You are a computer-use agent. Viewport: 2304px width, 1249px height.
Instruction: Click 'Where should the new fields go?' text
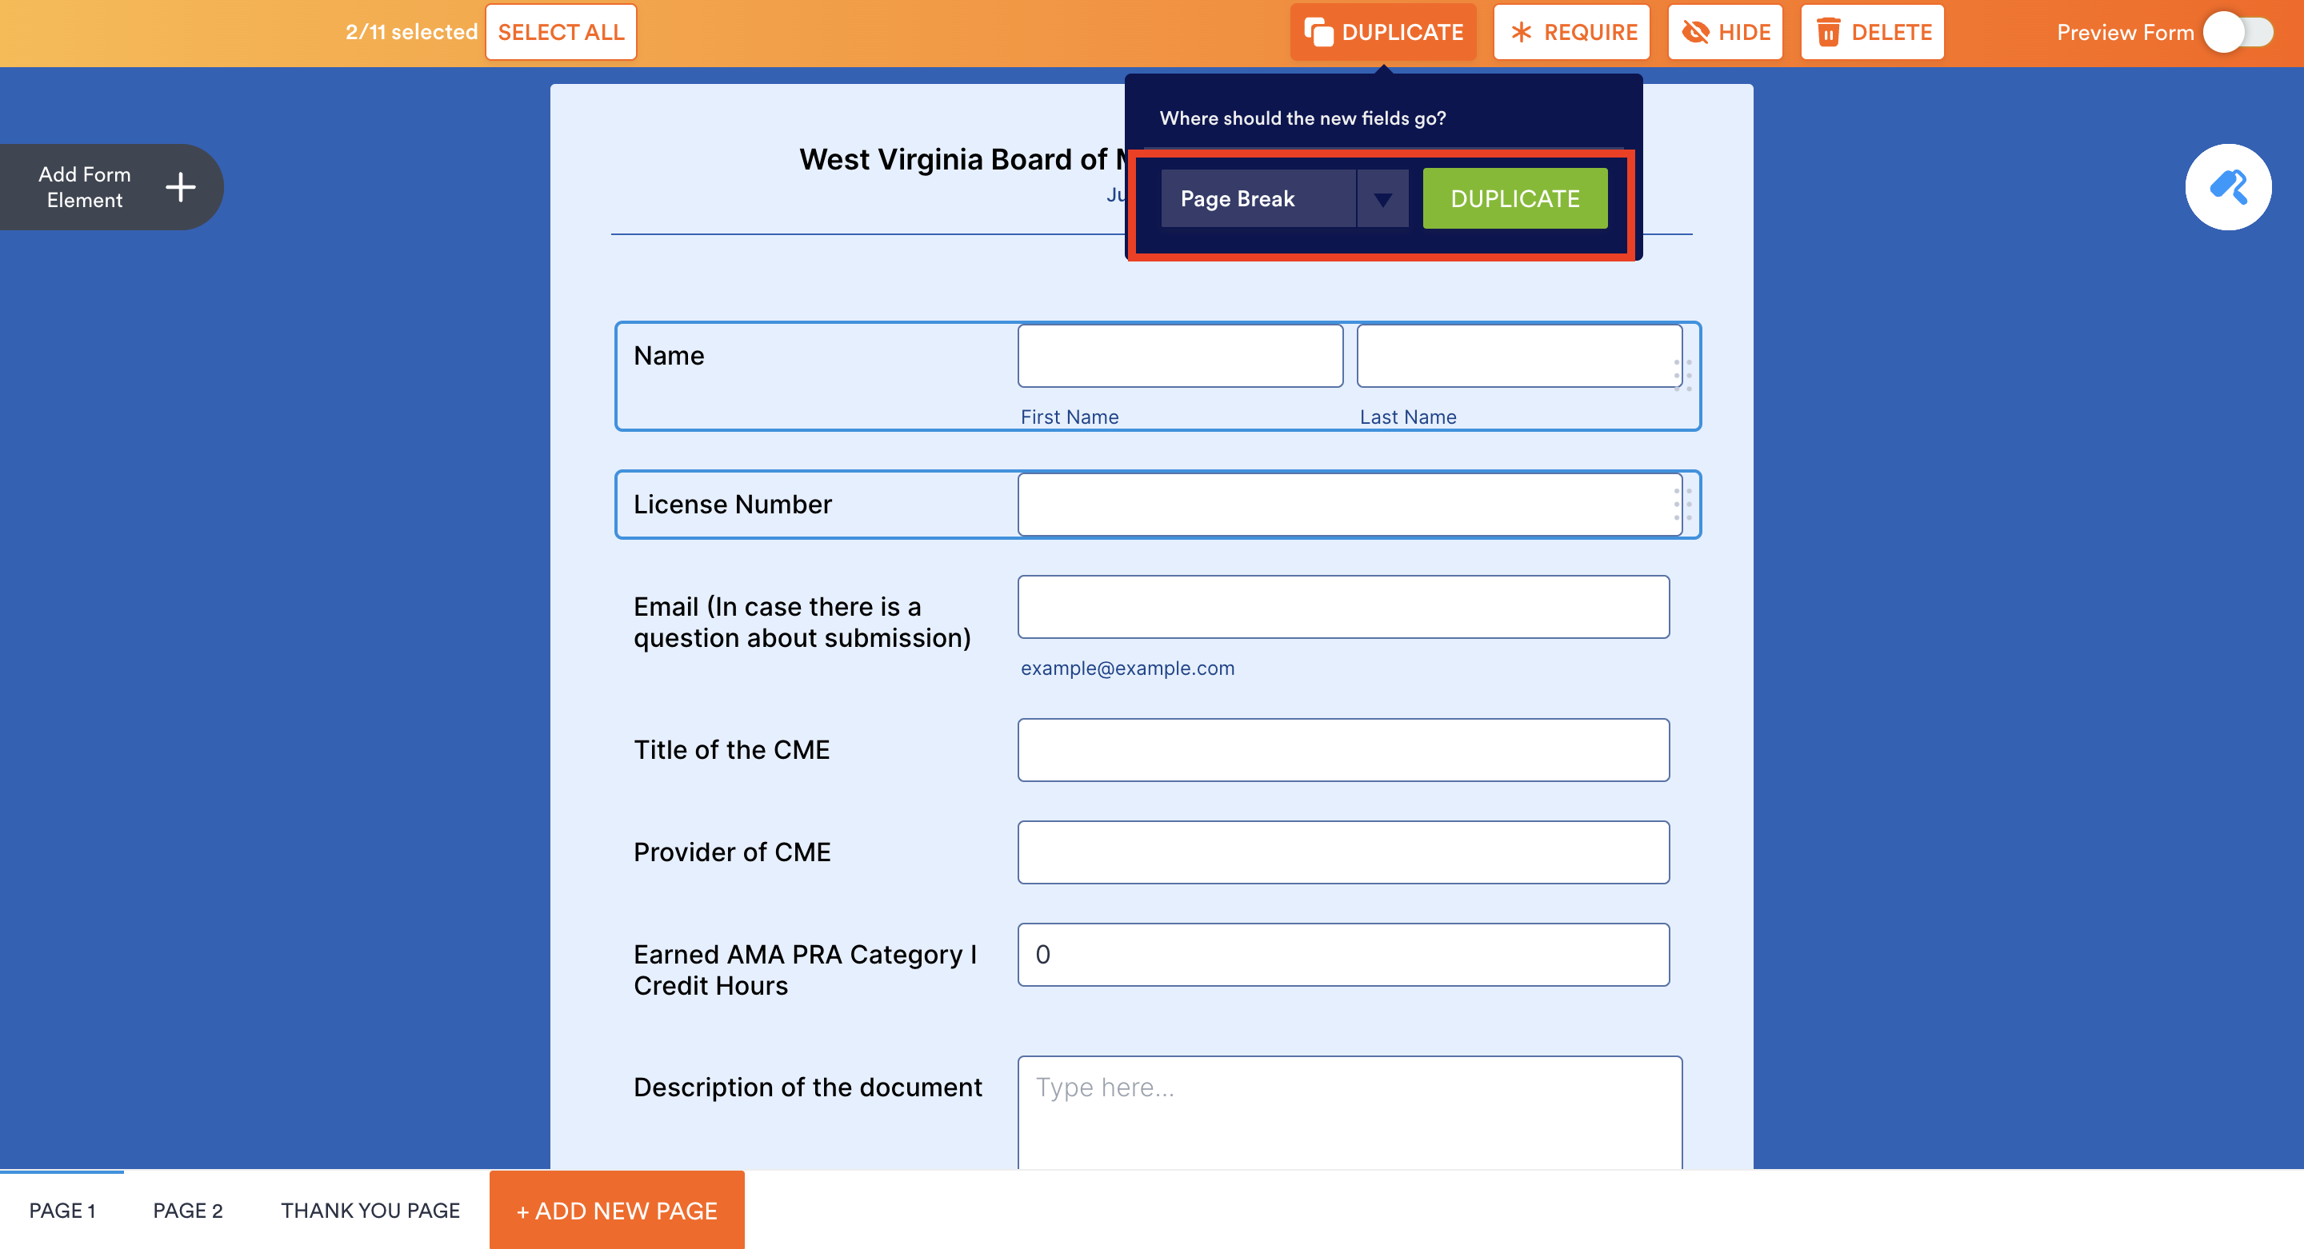pyautogui.click(x=1302, y=118)
